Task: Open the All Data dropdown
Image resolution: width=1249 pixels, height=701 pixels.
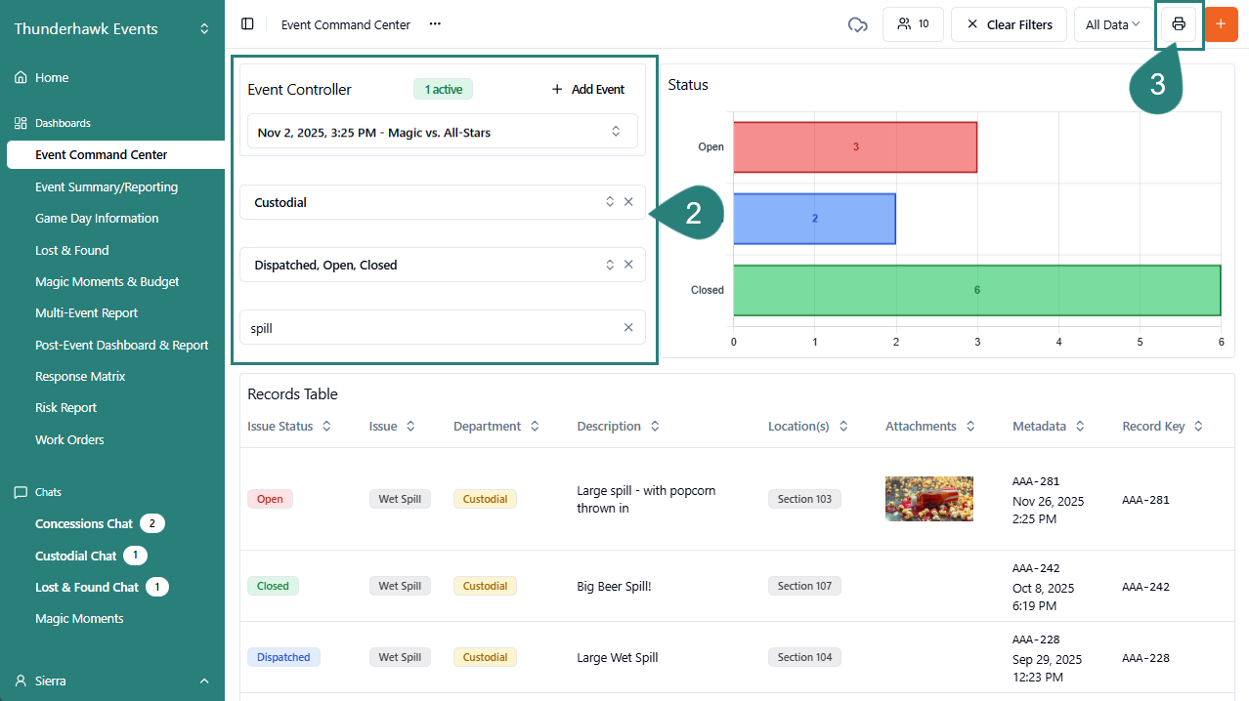Action: (1112, 24)
